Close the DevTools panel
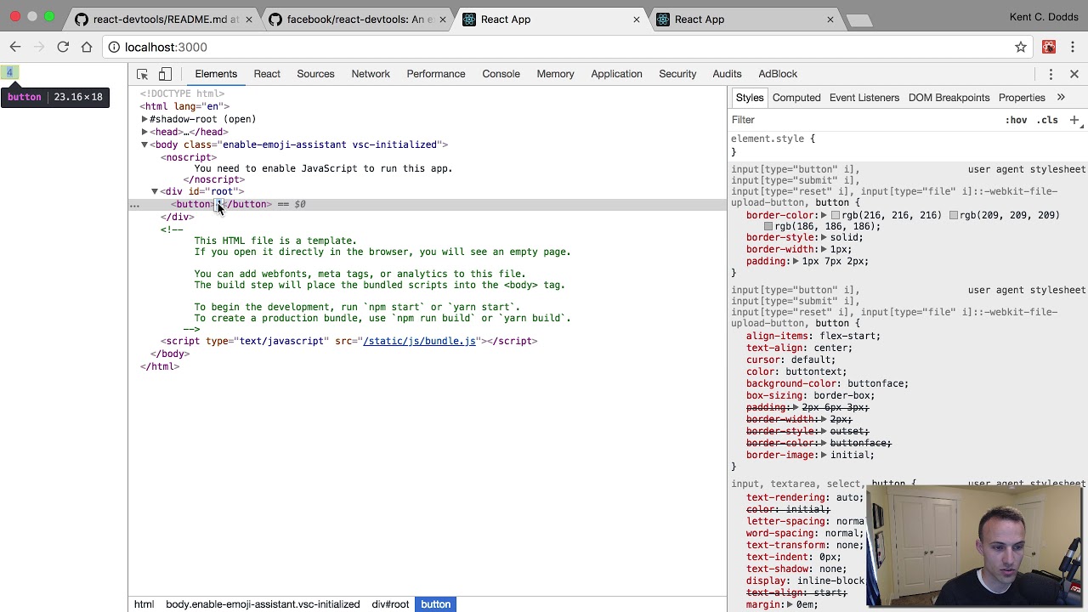The width and height of the screenshot is (1088, 612). tap(1074, 74)
